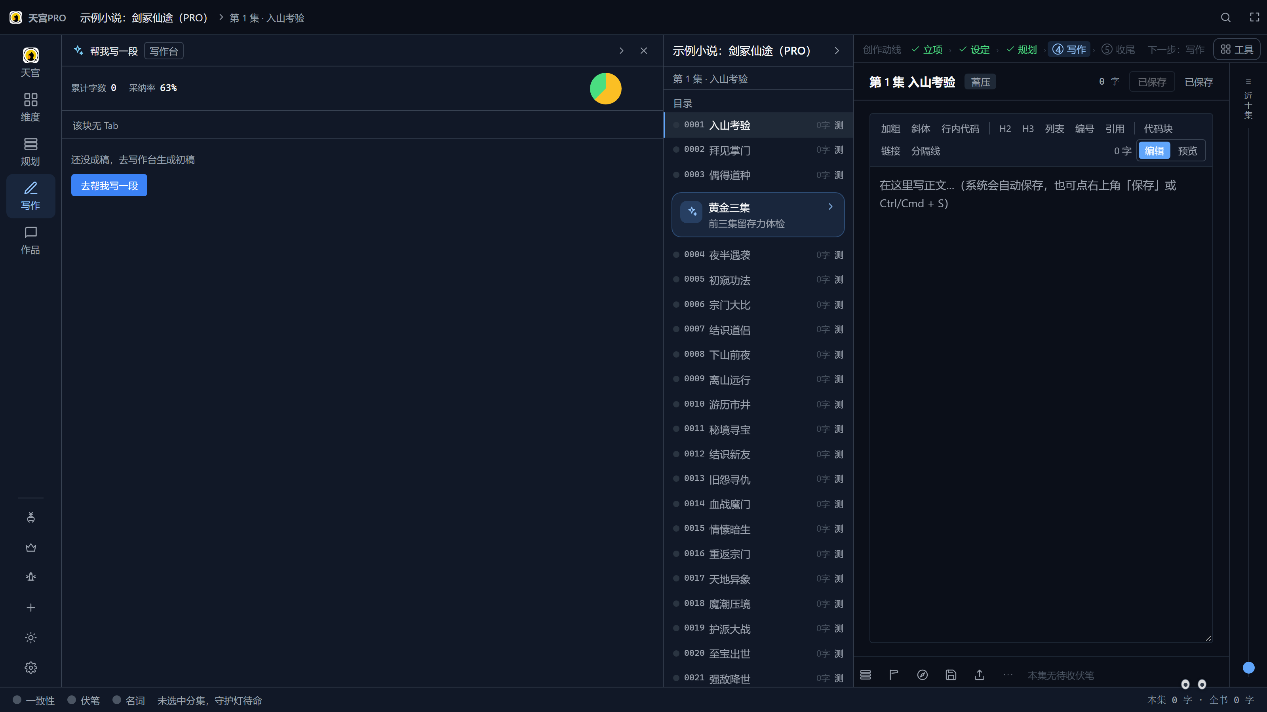This screenshot has height=712, width=1267.
Task: Close the 帮我写一段 panel
Action: tap(643, 51)
